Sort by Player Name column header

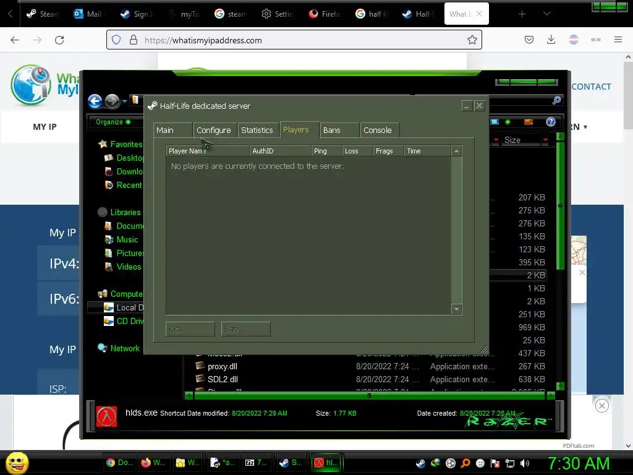(208, 151)
